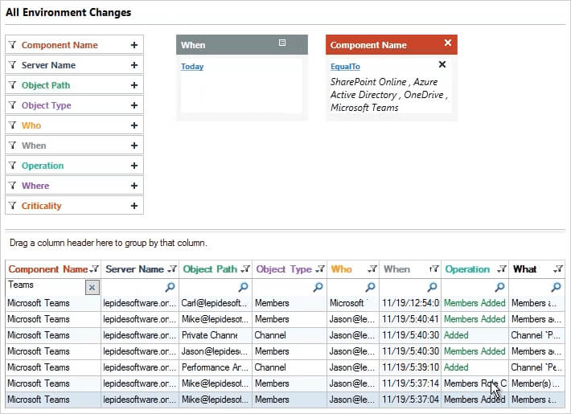This screenshot has height=414, width=571.
Task: Click the Carl@lepidesoft... object path cell
Action: pos(216,303)
